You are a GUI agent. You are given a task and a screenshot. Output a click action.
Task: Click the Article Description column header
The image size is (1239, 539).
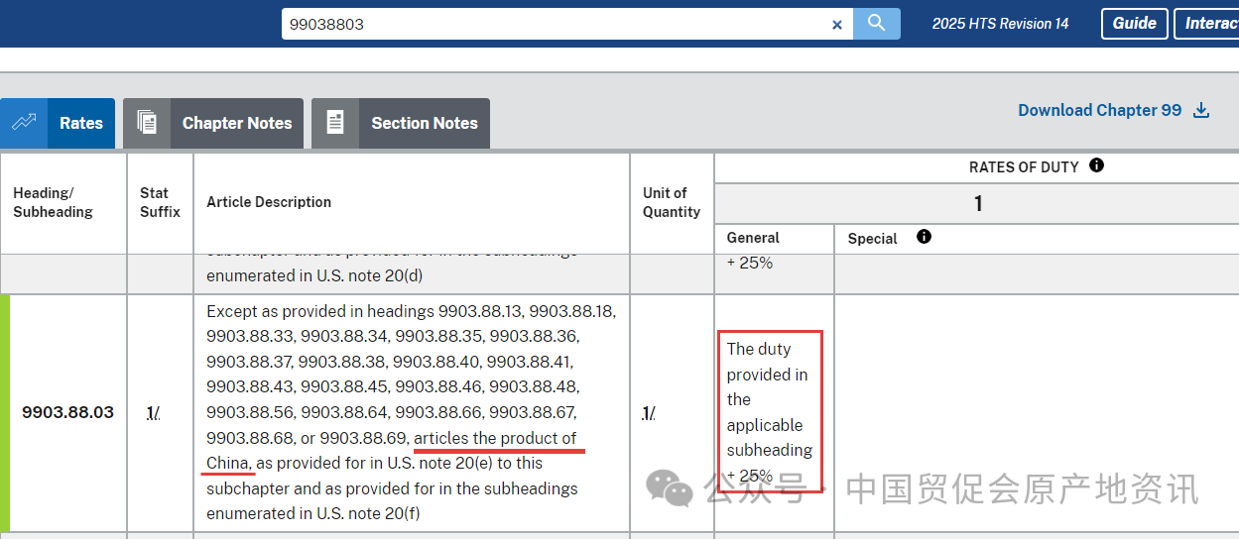pos(269,202)
